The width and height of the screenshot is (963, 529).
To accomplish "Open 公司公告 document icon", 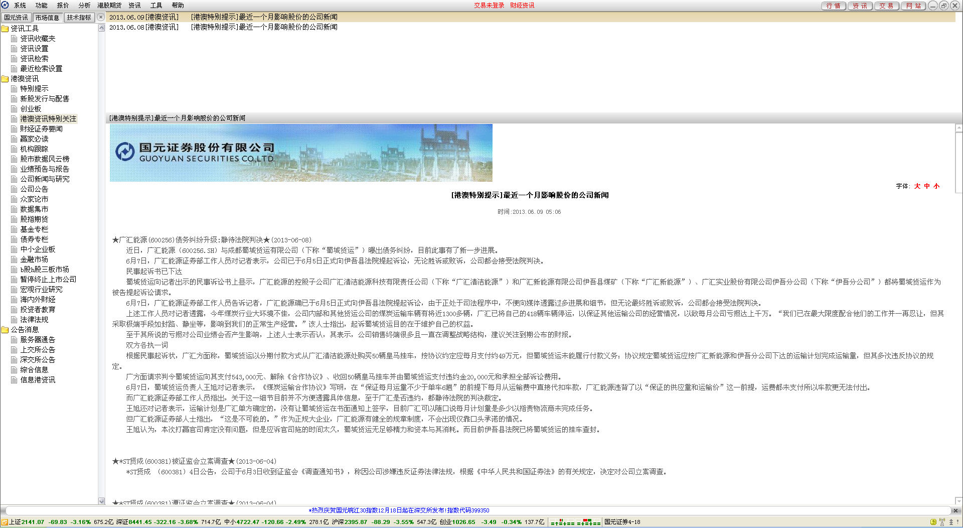I will point(14,189).
